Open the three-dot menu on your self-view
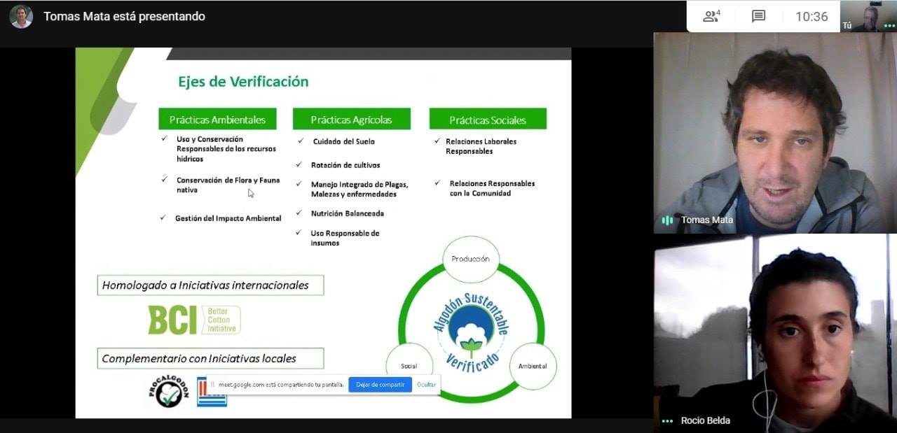The width and height of the screenshot is (897, 433). [x=889, y=25]
